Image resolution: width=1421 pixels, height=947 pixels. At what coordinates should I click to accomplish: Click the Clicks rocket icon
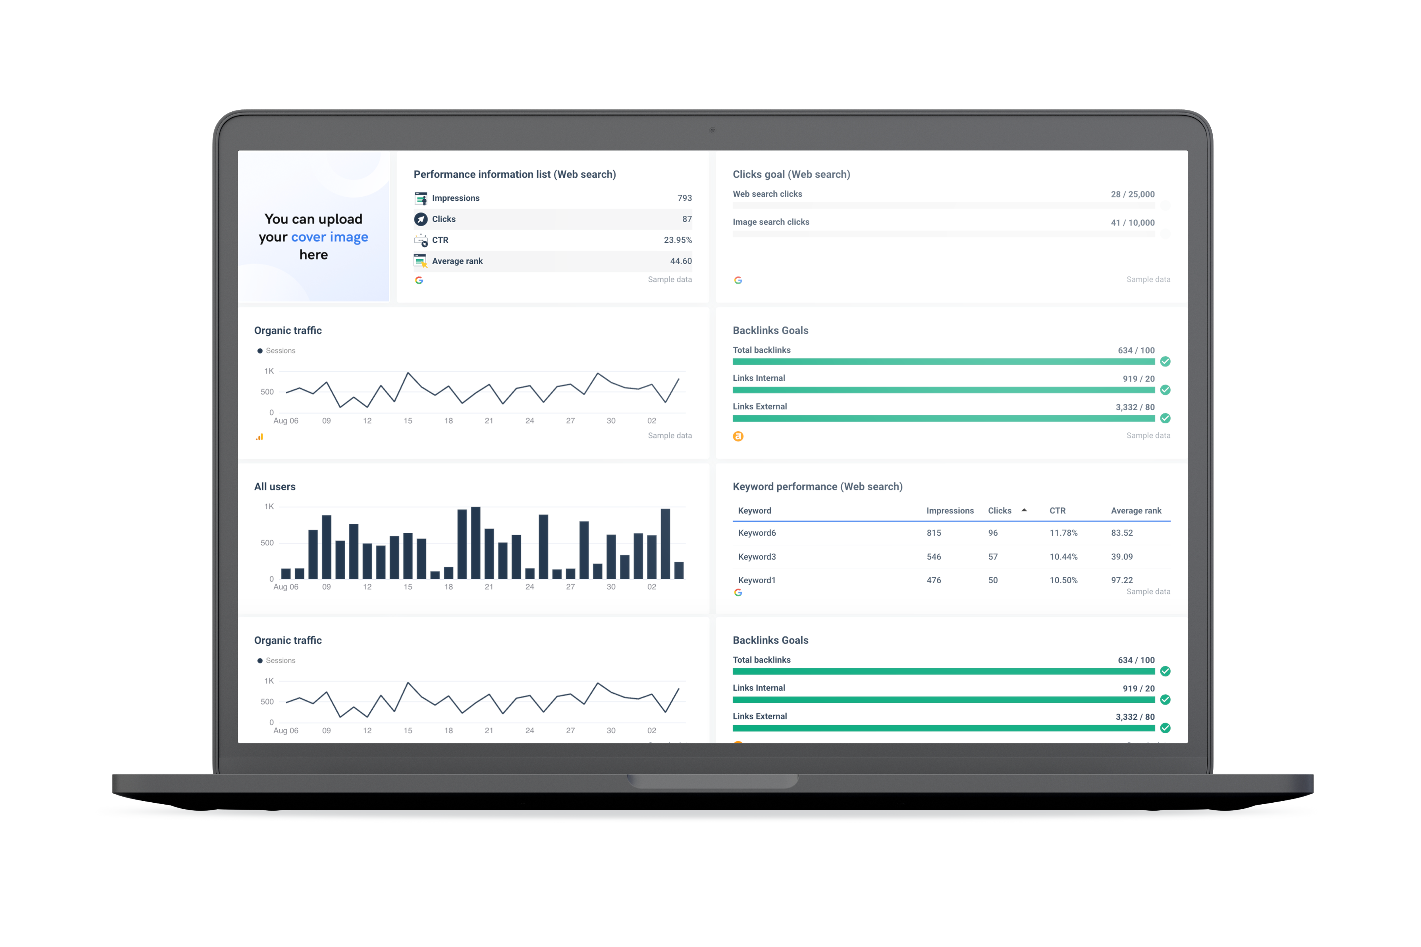[x=421, y=219]
